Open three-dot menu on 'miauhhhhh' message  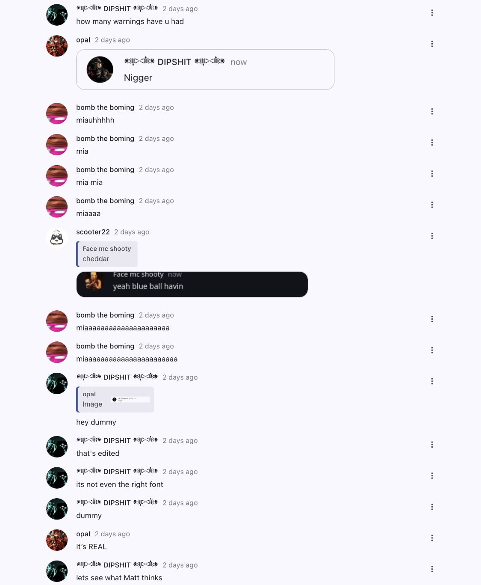tap(432, 112)
